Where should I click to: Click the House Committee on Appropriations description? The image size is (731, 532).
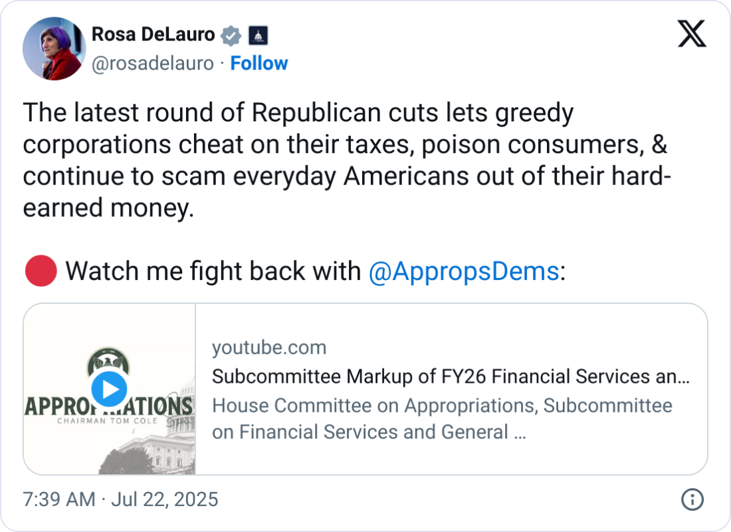click(442, 419)
